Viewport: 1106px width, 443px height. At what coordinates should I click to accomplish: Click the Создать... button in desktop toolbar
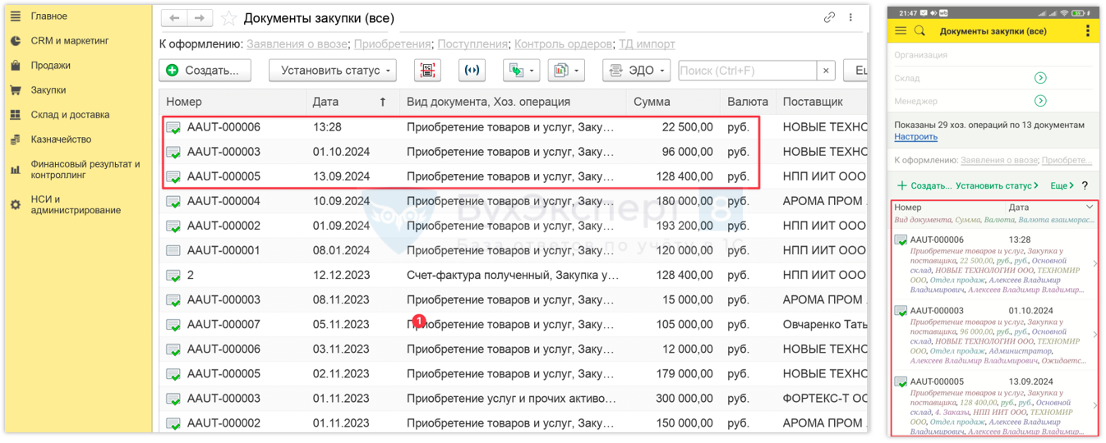(x=204, y=71)
